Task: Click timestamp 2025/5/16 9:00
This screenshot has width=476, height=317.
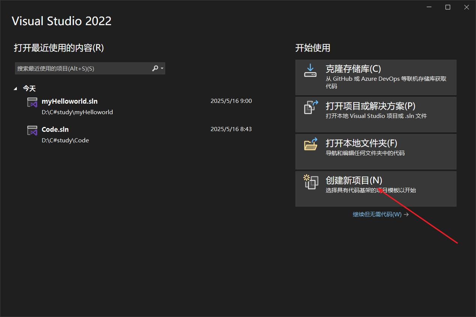Action: tap(231, 101)
